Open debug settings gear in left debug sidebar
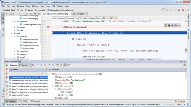This screenshot has height=107, width=191. (7, 86)
